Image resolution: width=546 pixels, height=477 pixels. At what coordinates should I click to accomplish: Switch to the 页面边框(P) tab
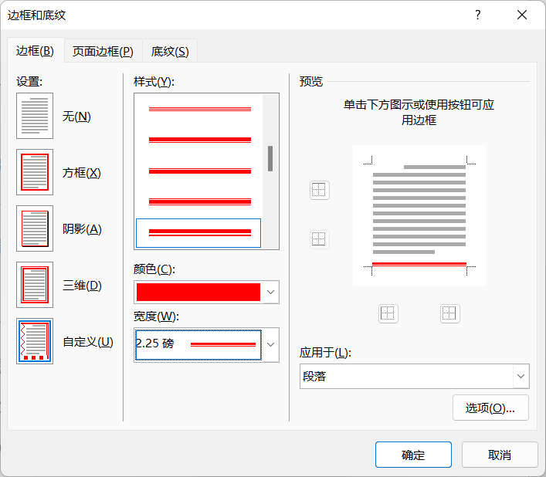103,51
